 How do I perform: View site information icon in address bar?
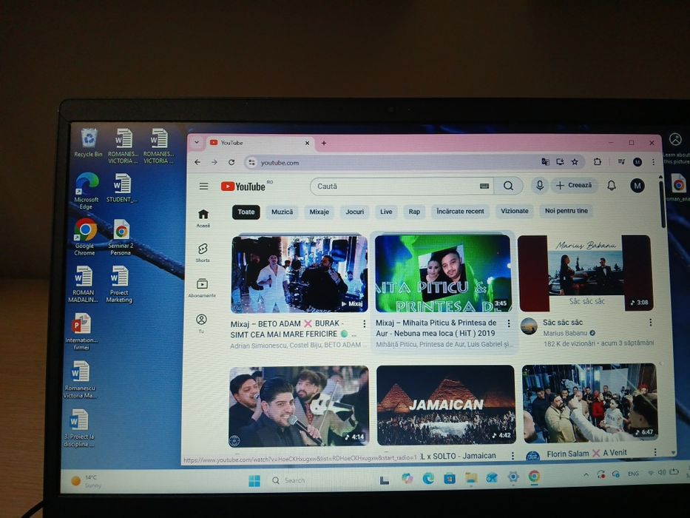pyautogui.click(x=251, y=163)
